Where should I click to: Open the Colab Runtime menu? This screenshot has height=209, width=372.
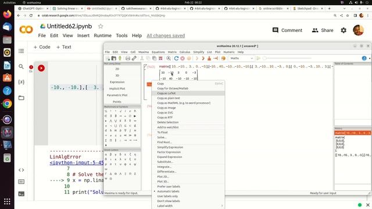click(x=102, y=35)
